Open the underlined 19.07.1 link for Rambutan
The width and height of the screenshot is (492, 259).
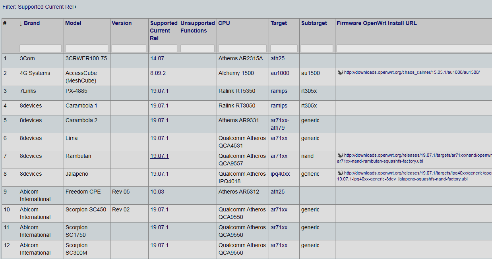pyautogui.click(x=159, y=156)
